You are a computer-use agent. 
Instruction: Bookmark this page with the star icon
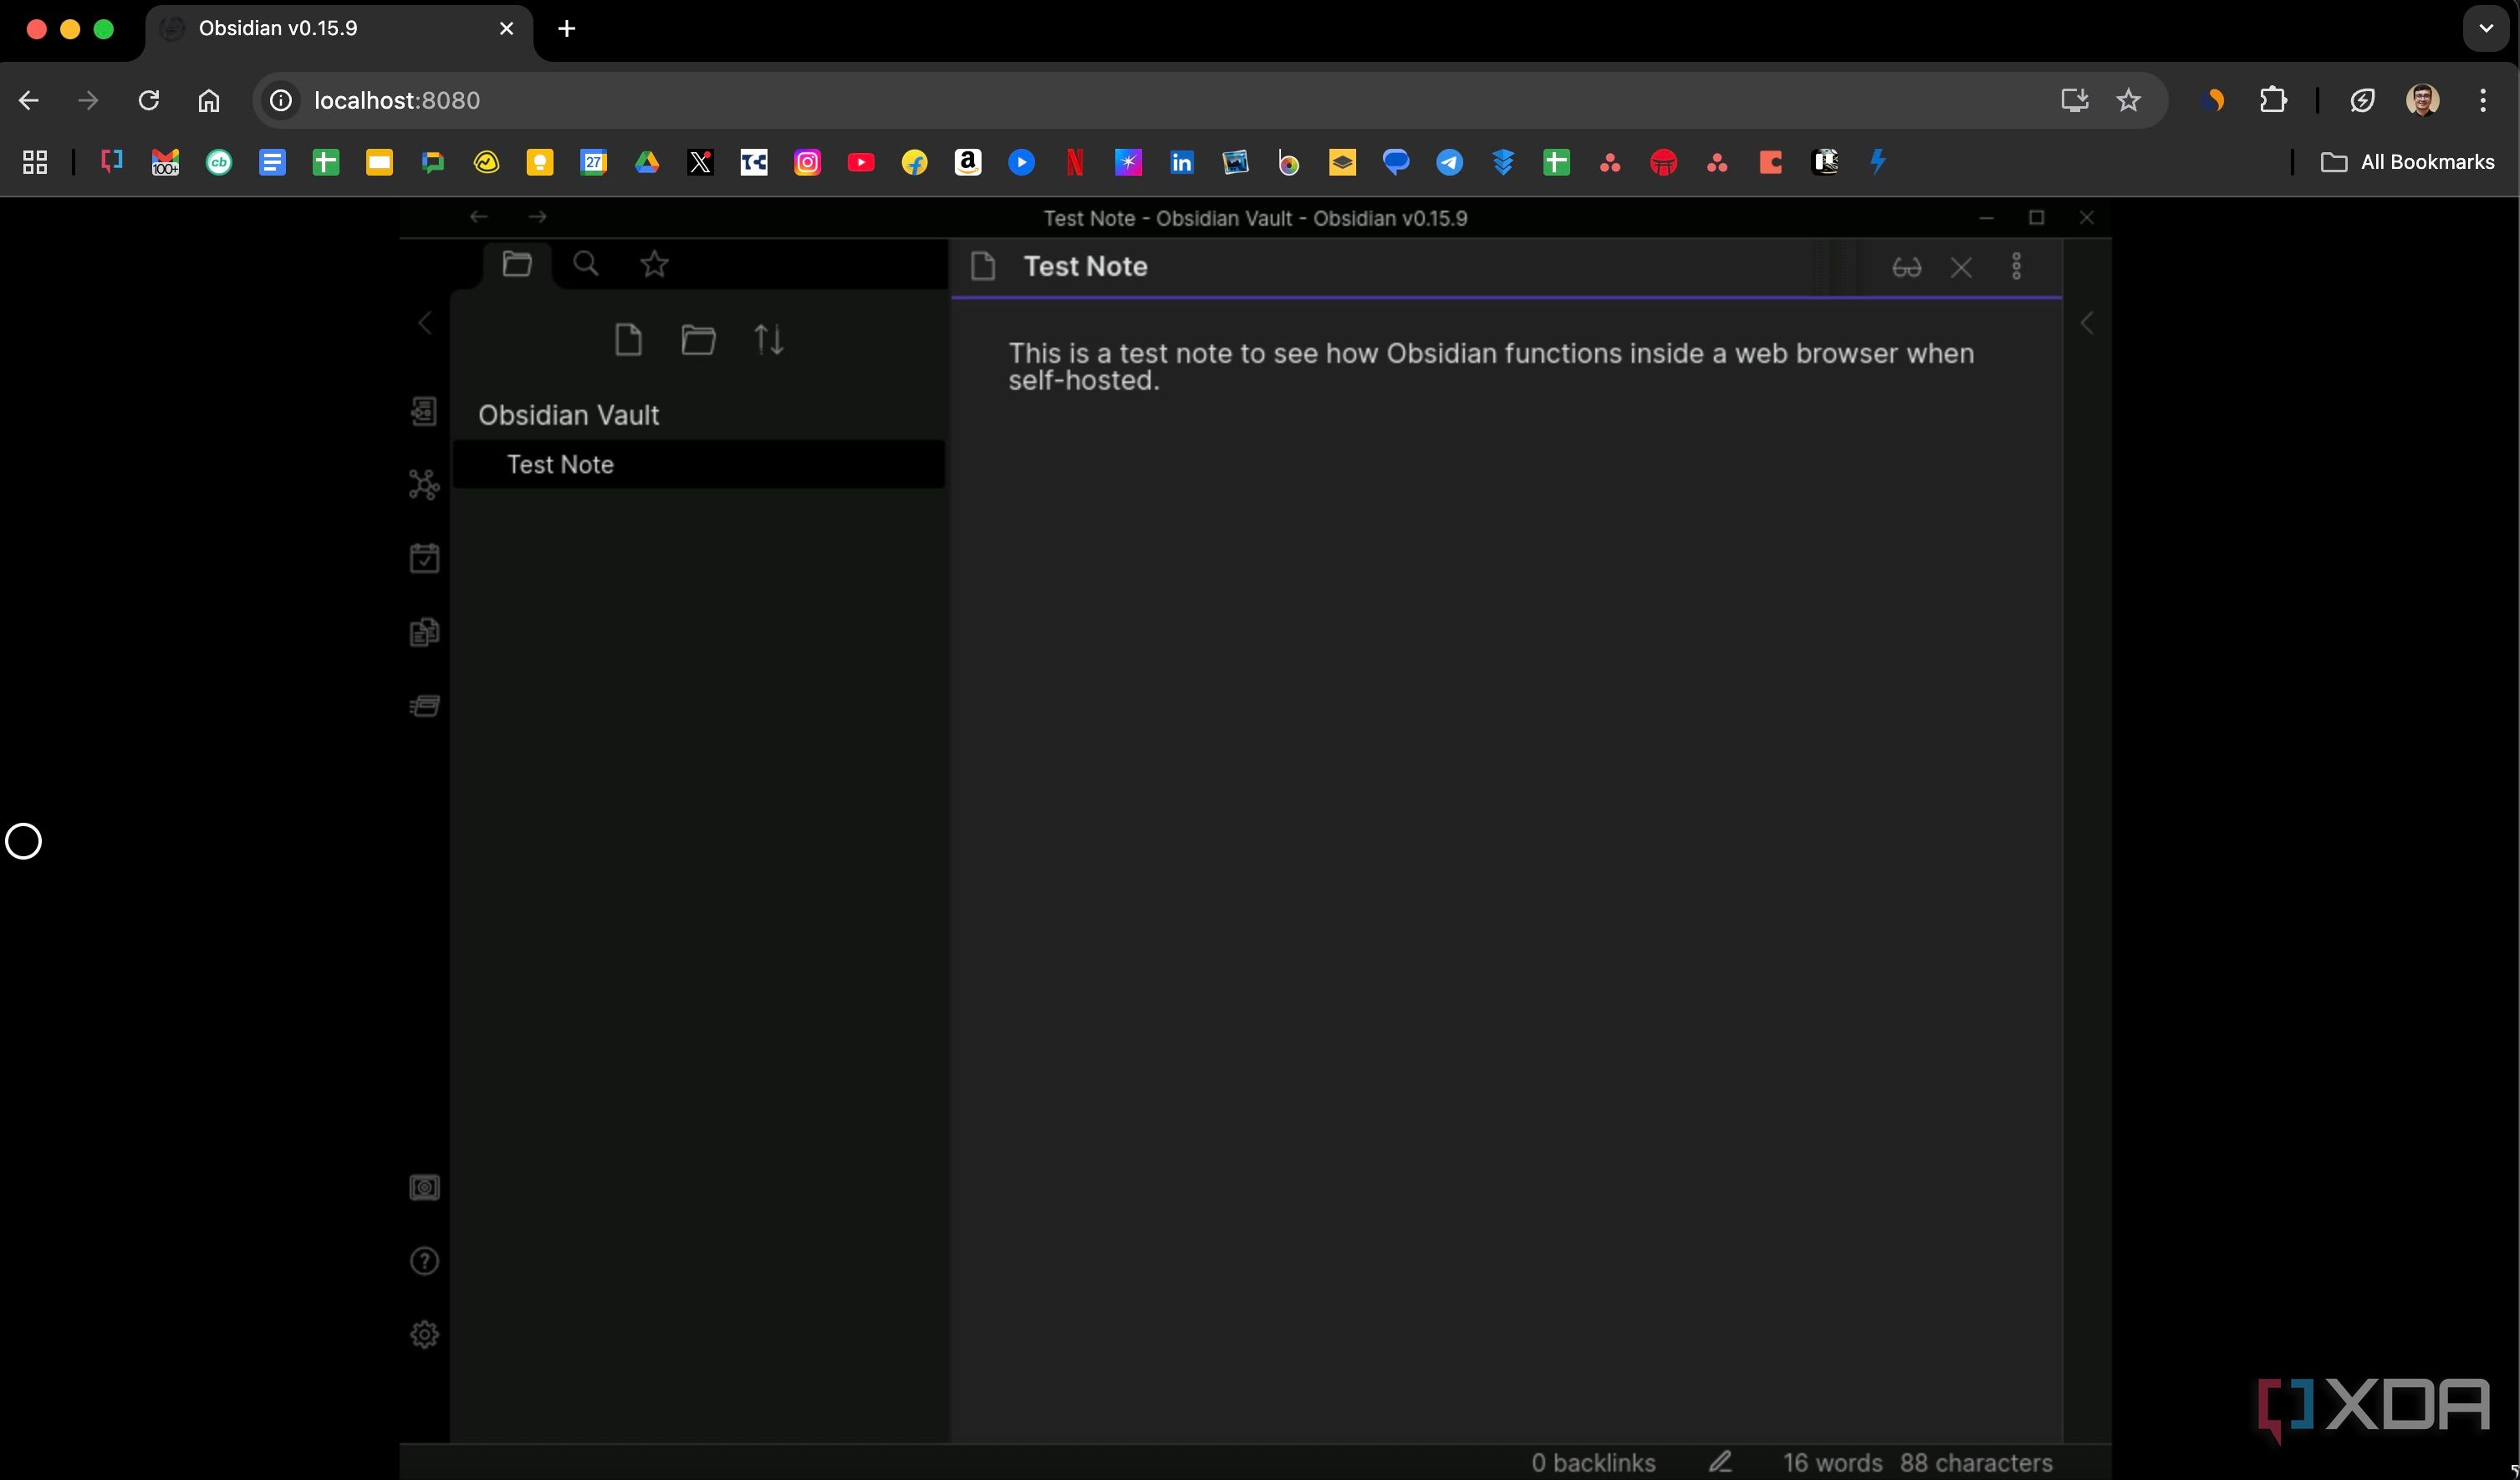(2128, 100)
